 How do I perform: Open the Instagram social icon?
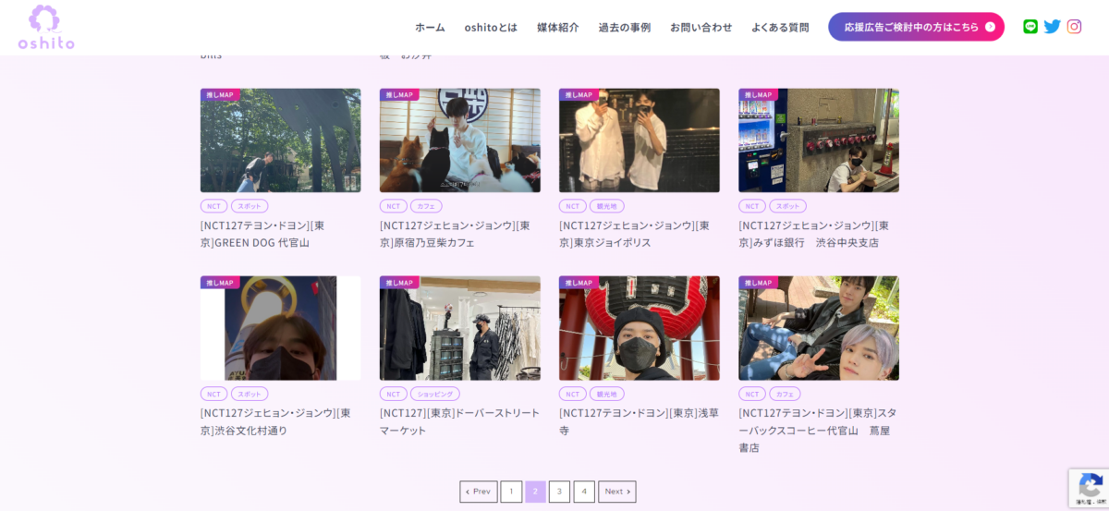[x=1074, y=27]
